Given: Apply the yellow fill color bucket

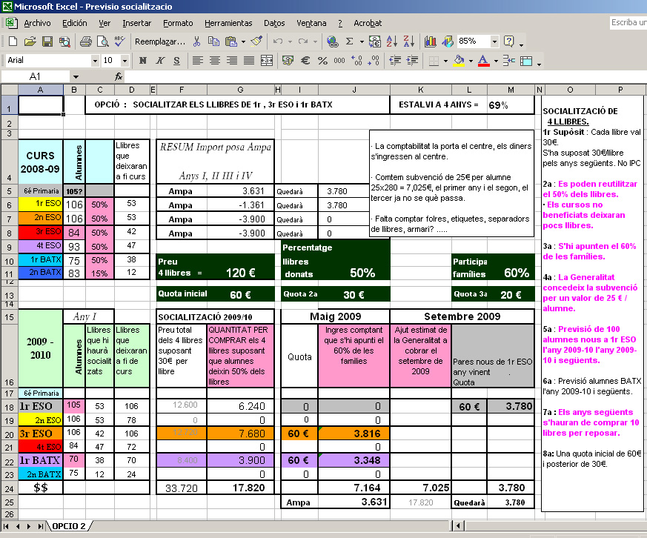Looking at the screenshot, I should (459, 60).
